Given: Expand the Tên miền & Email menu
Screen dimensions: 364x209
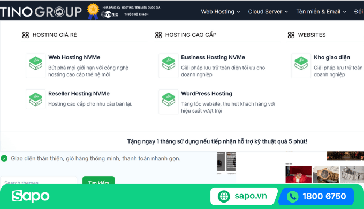Looking at the screenshot, I should 321,12.
